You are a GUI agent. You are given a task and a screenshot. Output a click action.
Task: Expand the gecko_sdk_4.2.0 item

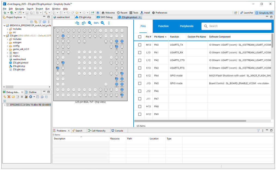click(8, 49)
